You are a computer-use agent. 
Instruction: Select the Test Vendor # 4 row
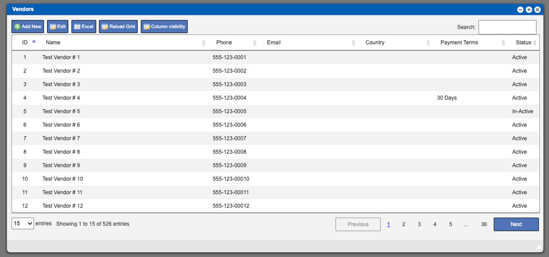tap(61, 98)
